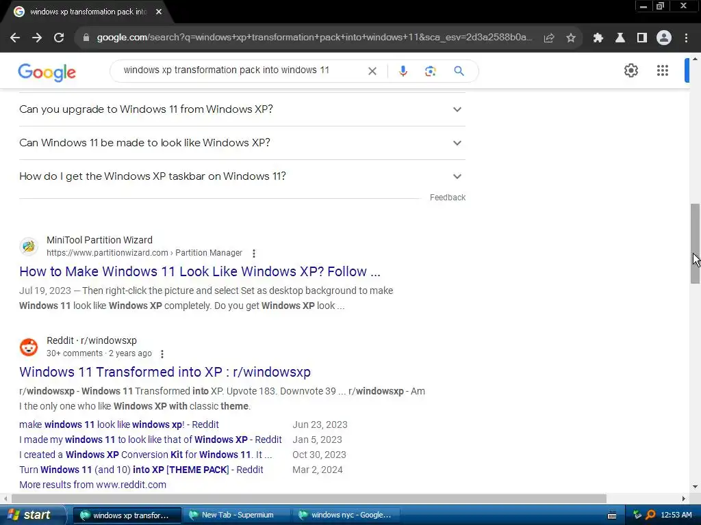The height and width of the screenshot is (525, 701).
Task: Click the network system tray icon
Action: [x=637, y=515]
